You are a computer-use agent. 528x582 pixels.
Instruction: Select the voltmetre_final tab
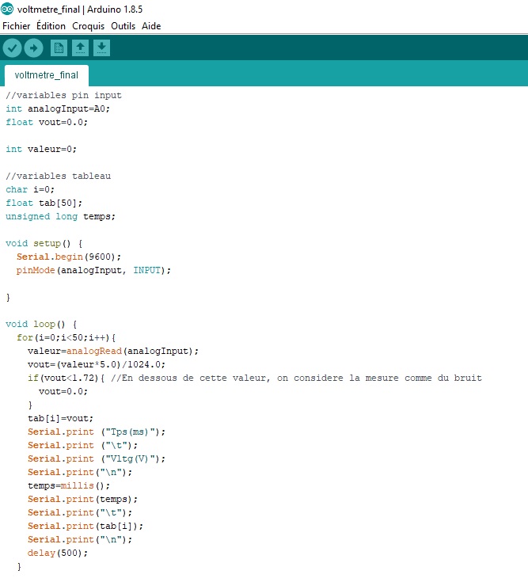(46, 75)
